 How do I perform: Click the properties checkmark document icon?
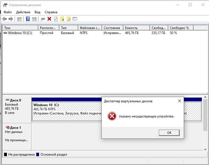56,19
